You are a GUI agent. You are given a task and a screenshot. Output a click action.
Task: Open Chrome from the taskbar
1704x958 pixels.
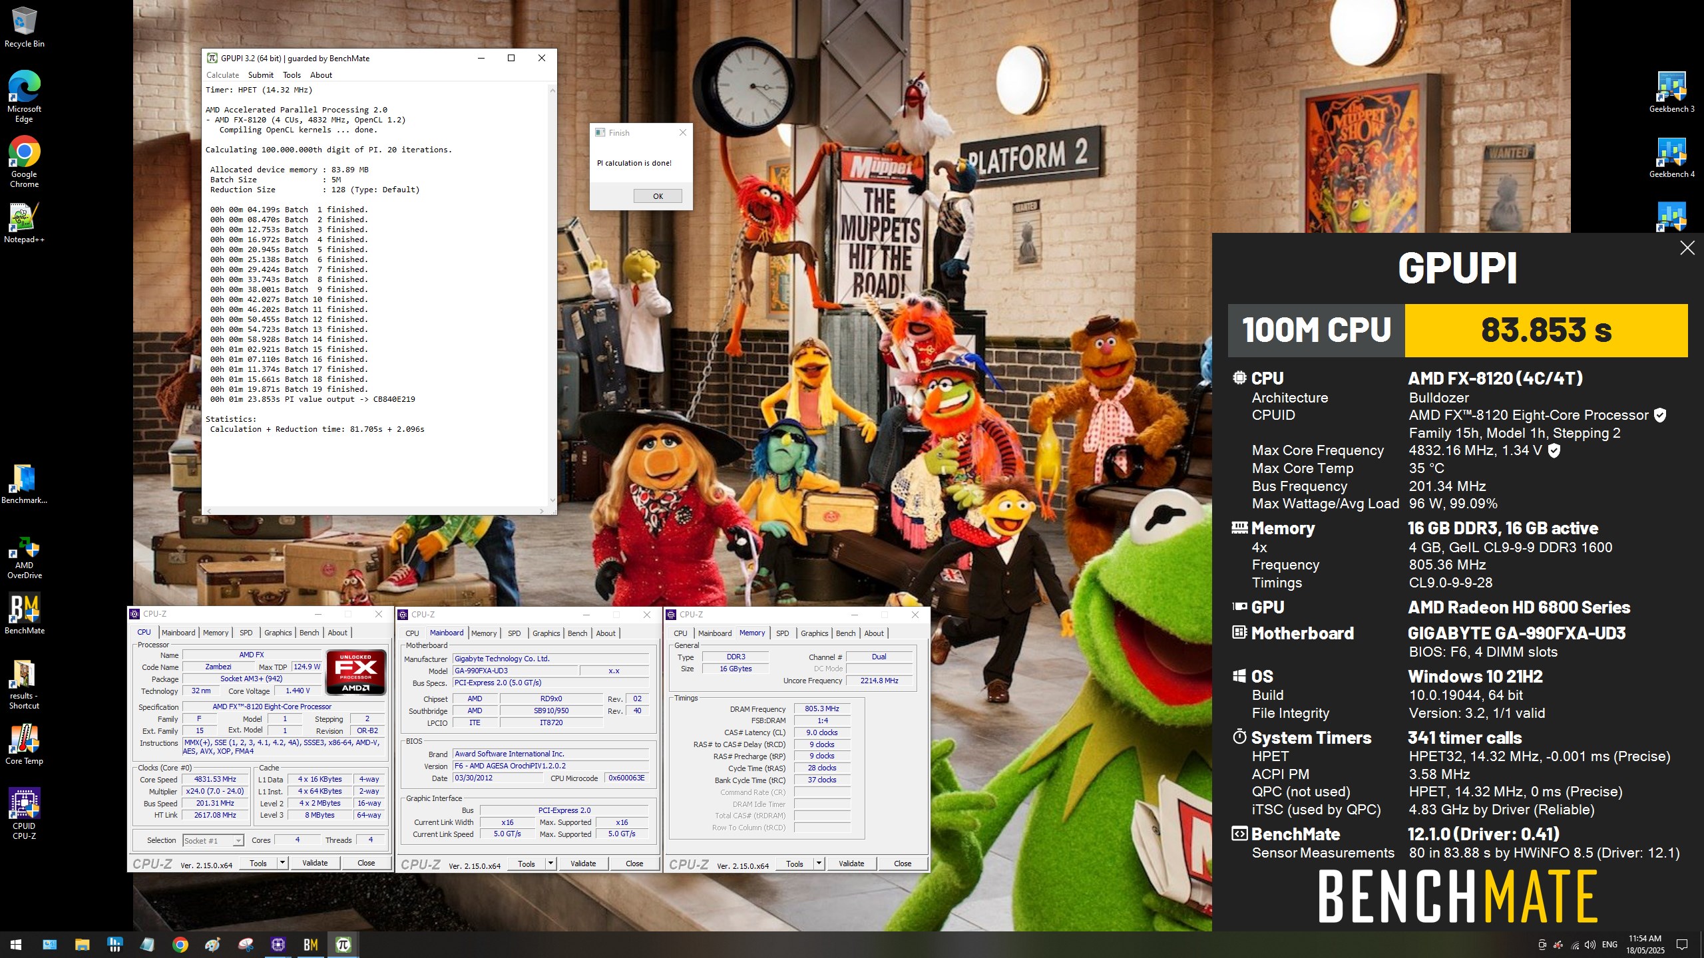180,944
